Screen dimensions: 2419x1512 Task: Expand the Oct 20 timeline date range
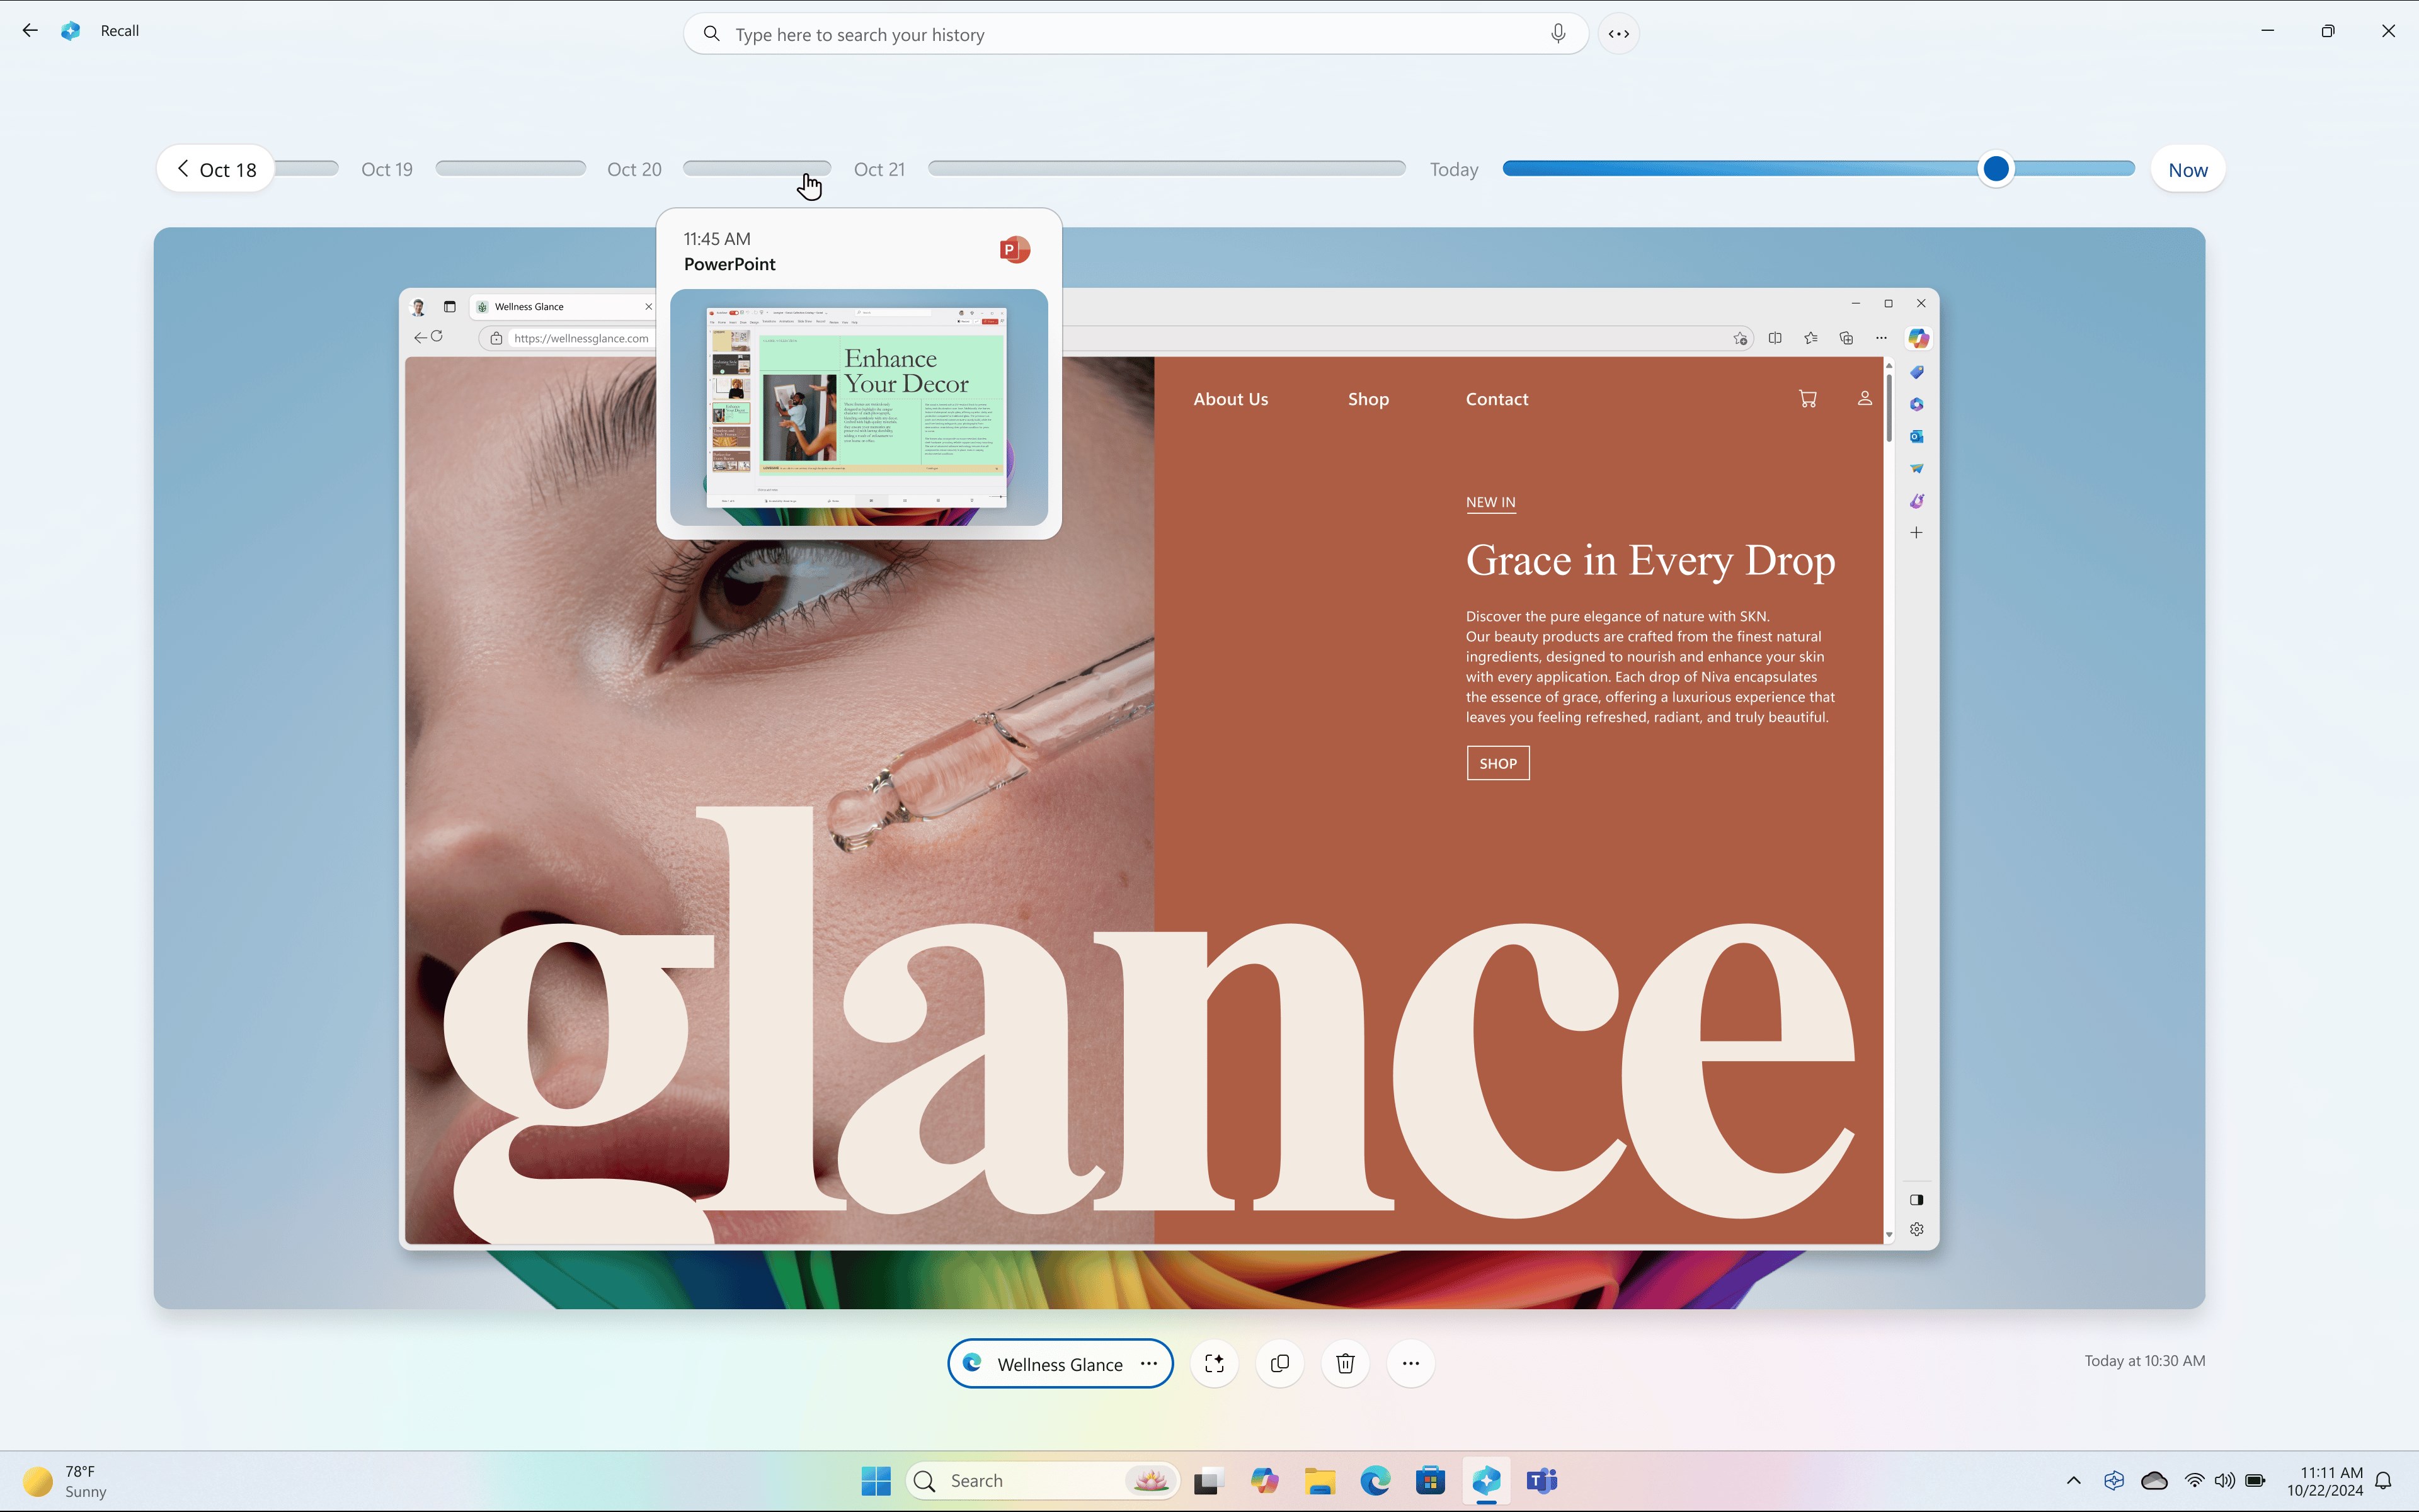click(632, 169)
